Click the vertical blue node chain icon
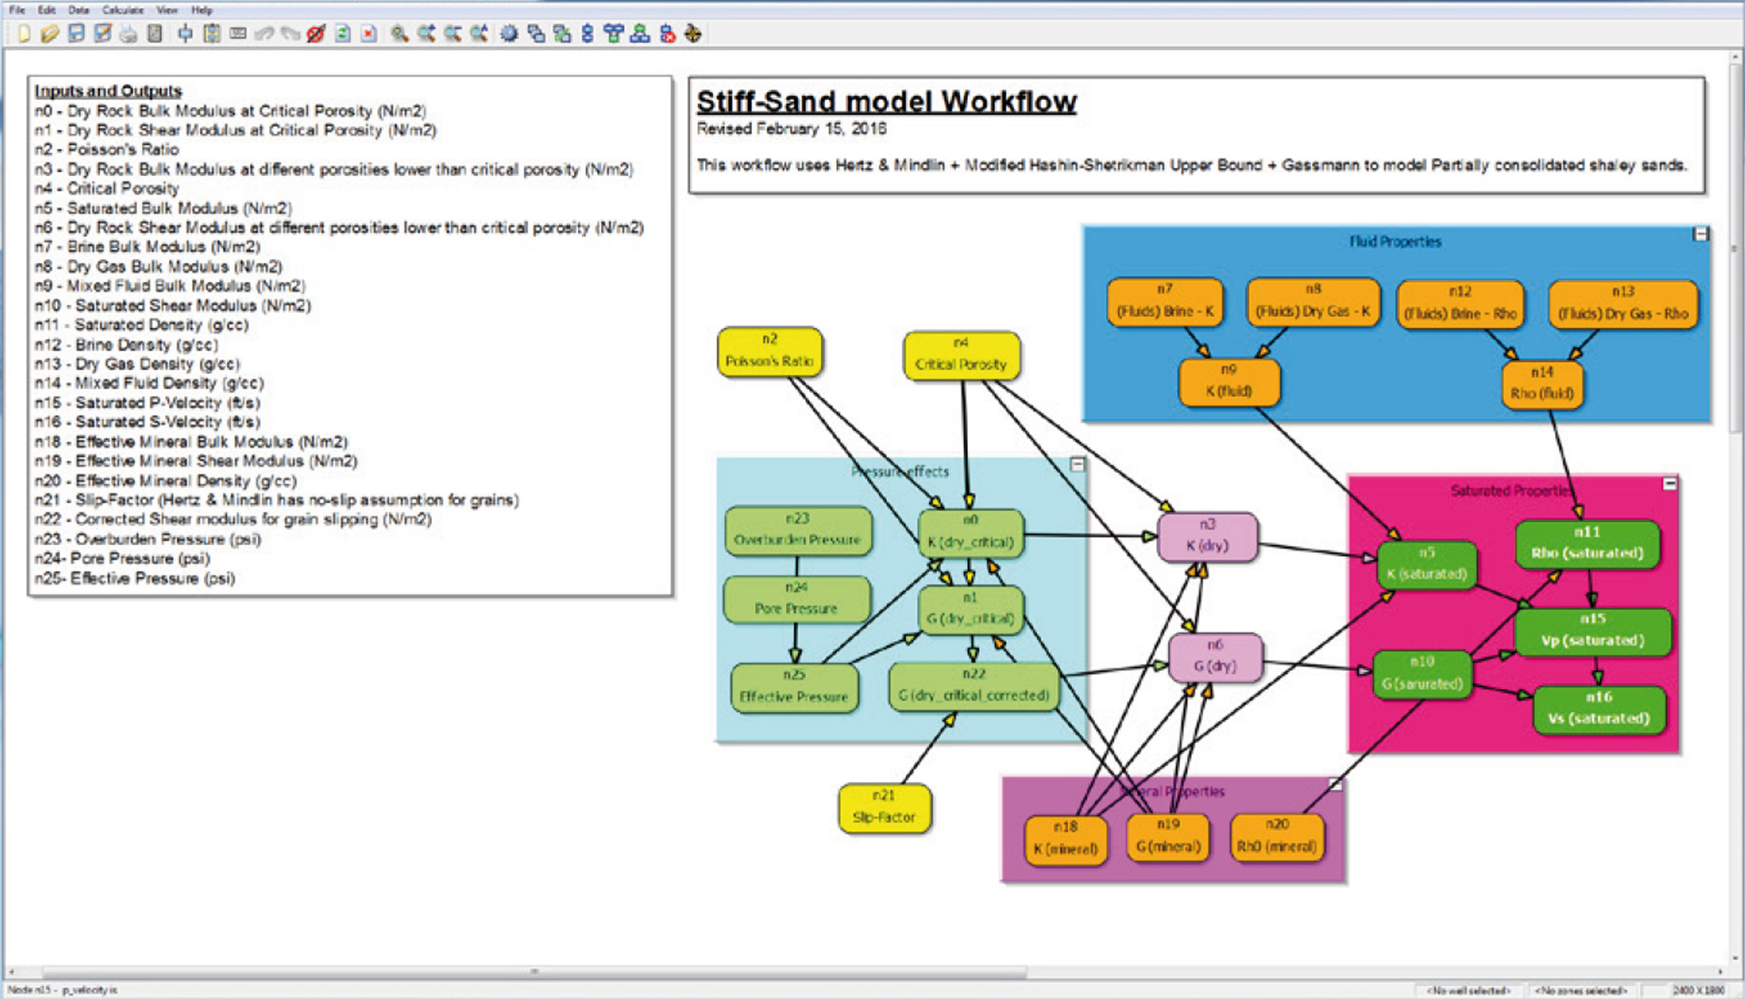Image resolution: width=1745 pixels, height=999 pixels. [x=588, y=34]
